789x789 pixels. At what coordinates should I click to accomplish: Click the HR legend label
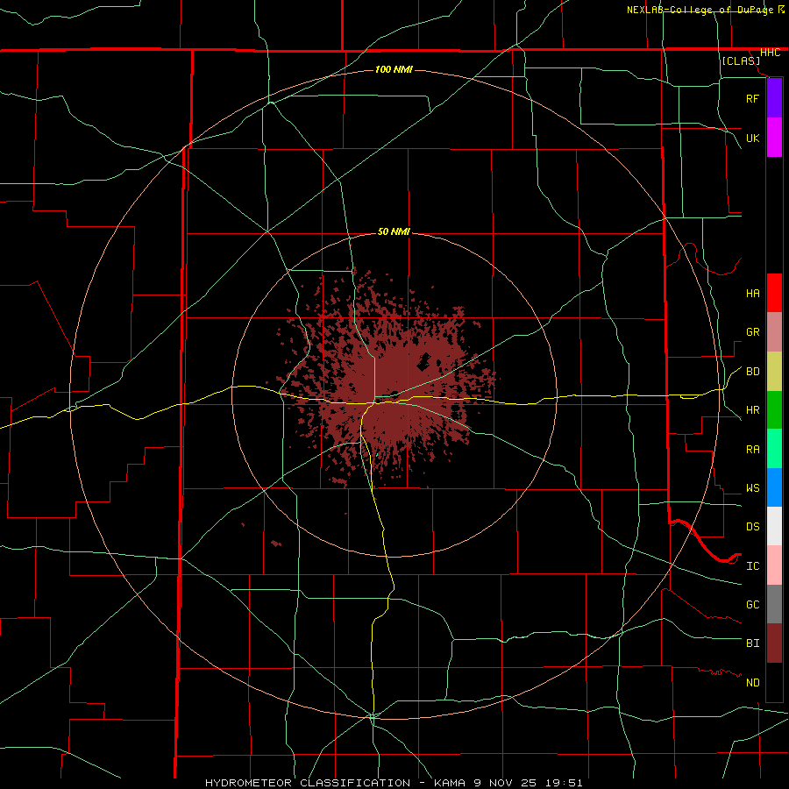pyautogui.click(x=752, y=410)
